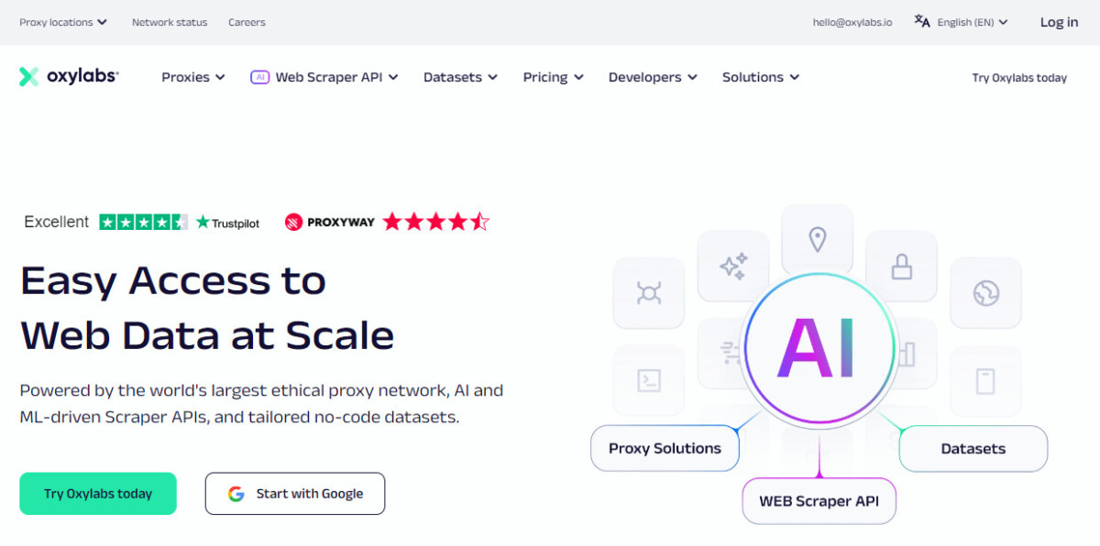
Task: Click the terminal prompt icon tile
Action: click(x=649, y=380)
